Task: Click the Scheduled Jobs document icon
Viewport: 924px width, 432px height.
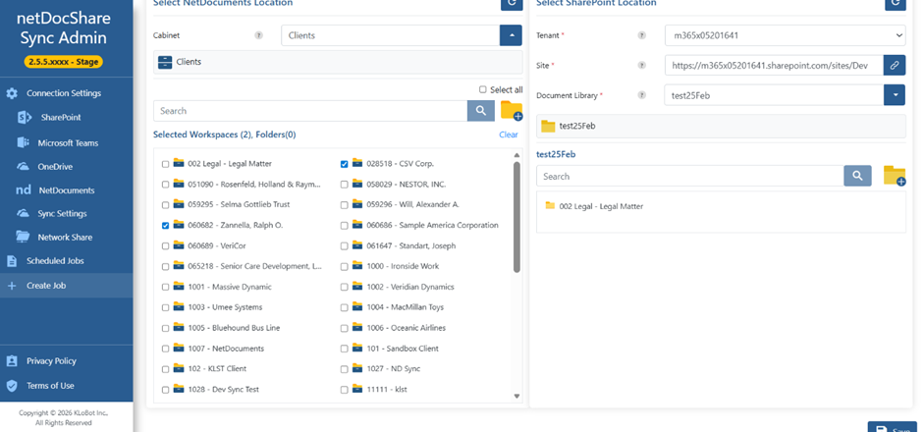Action: tap(11, 261)
